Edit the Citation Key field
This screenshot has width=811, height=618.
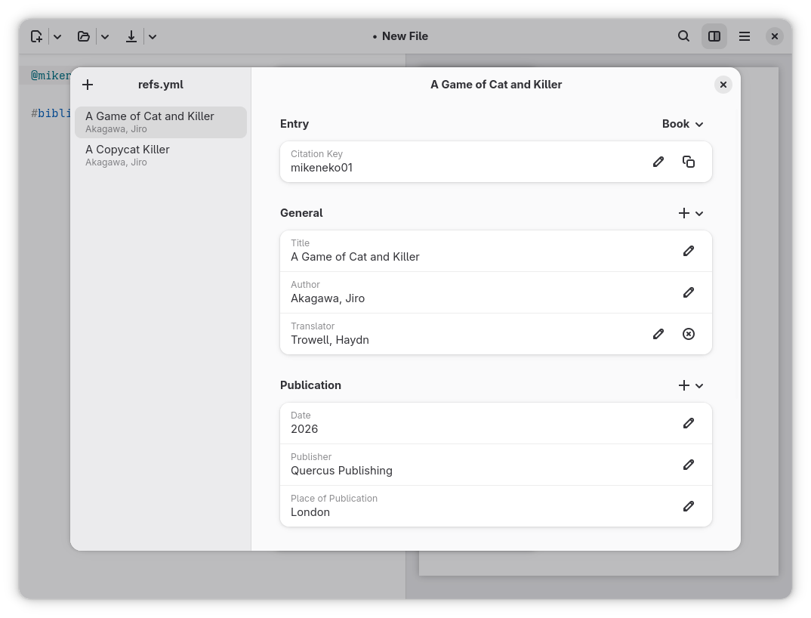(658, 162)
